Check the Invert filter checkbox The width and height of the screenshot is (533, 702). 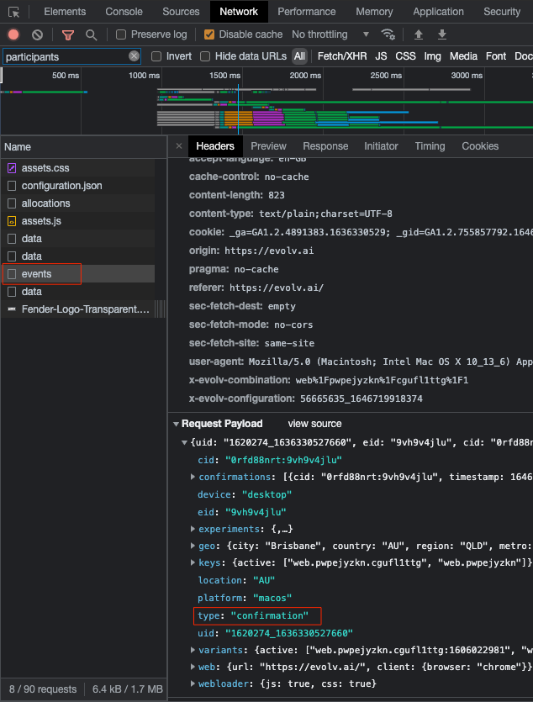tap(156, 56)
